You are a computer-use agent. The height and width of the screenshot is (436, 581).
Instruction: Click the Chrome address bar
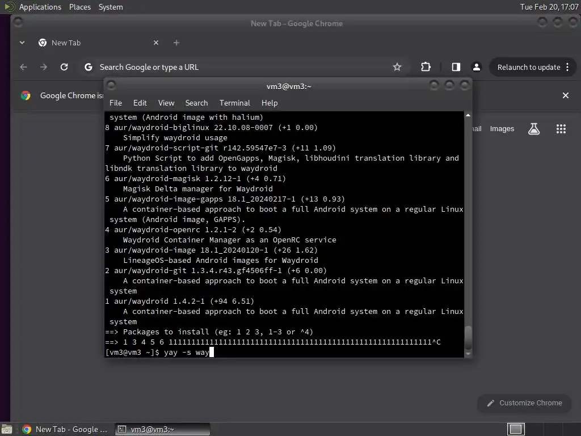pos(245,67)
